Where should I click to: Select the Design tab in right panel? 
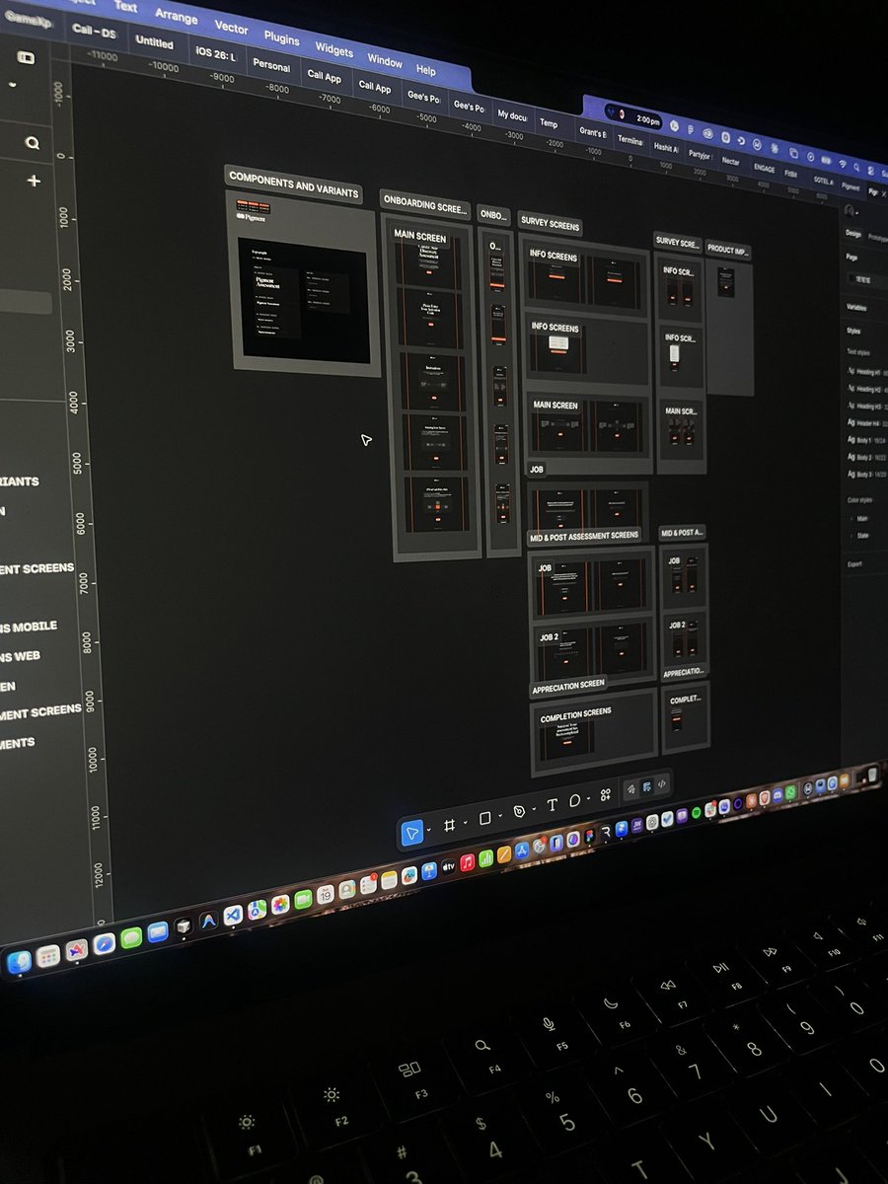coord(853,234)
